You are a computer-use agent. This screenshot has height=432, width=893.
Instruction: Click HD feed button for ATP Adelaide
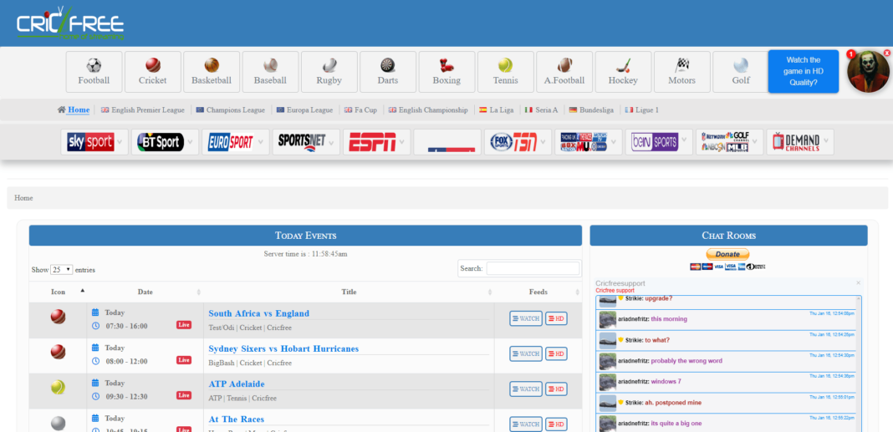pos(556,389)
